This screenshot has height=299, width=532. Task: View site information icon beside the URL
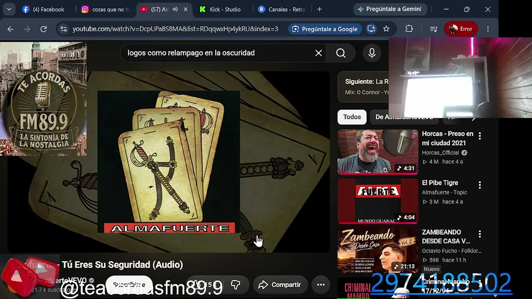pos(64,29)
